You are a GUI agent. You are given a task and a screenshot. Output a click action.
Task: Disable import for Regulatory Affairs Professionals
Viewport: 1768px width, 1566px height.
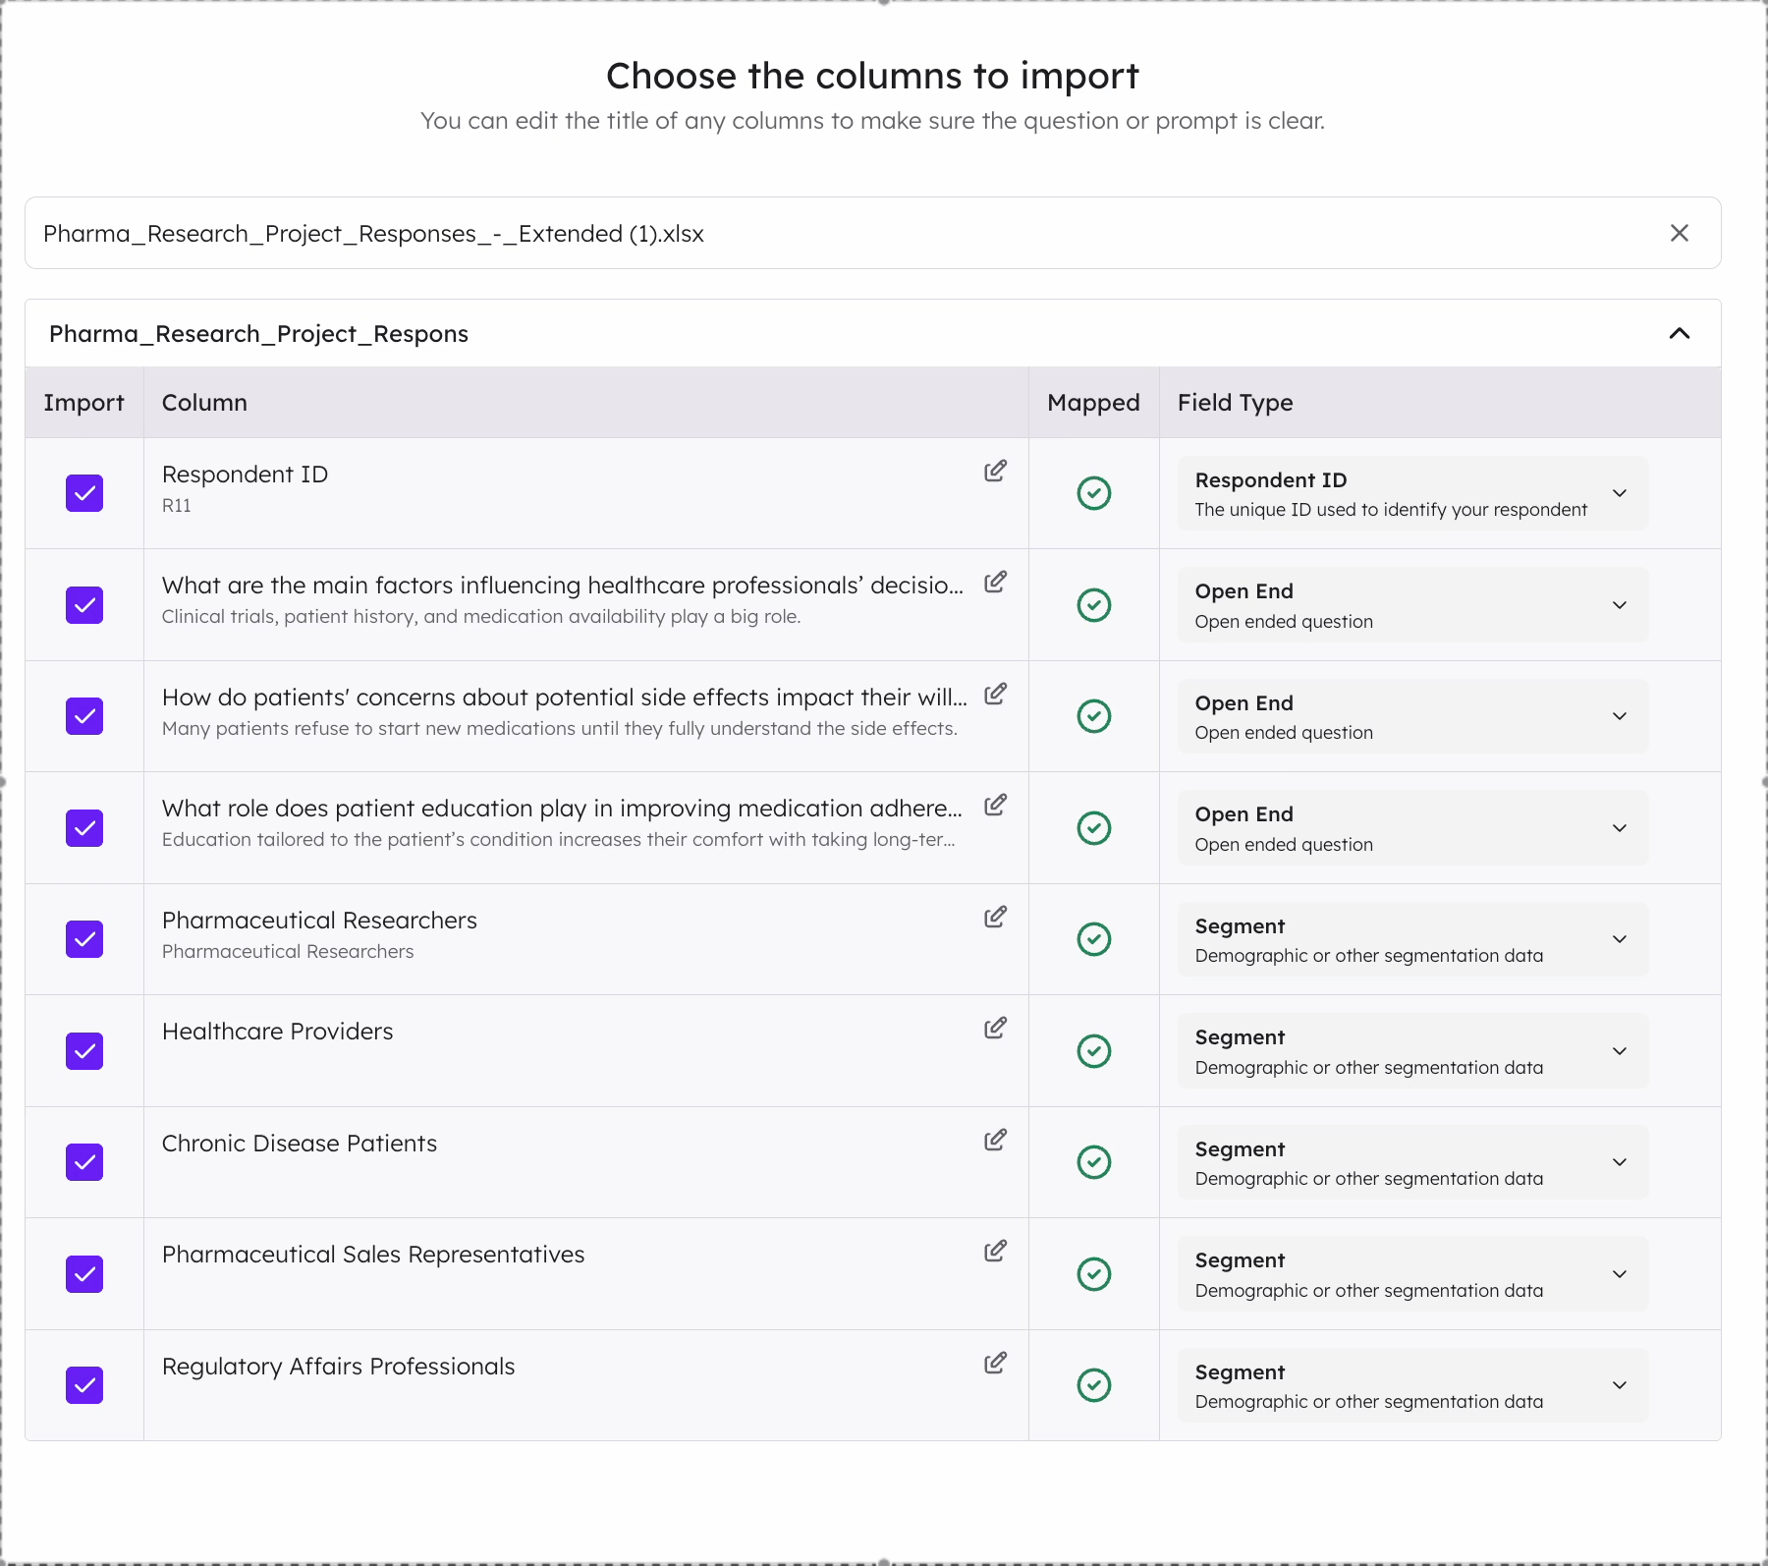(84, 1385)
